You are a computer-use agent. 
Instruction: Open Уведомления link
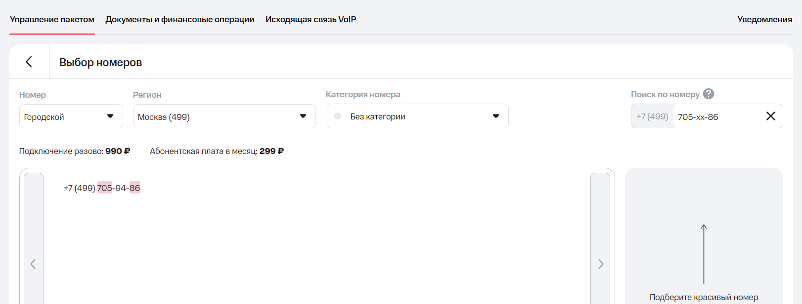click(764, 19)
